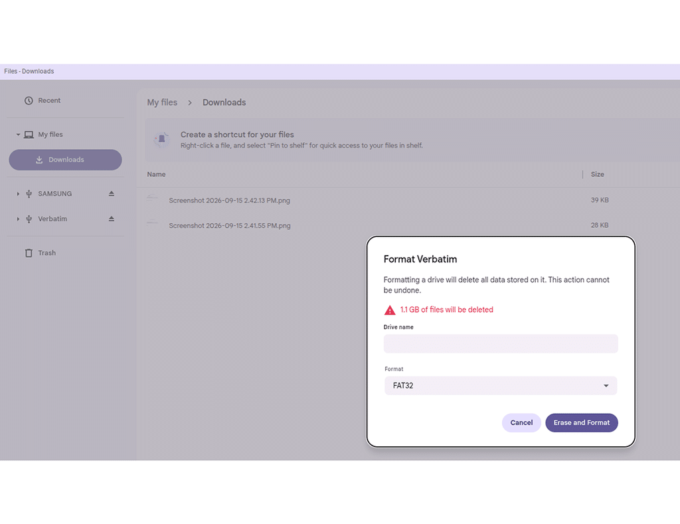The image size is (680, 524).
Task: Expand the SAMSUNG drive tree
Action: [x=18, y=194]
